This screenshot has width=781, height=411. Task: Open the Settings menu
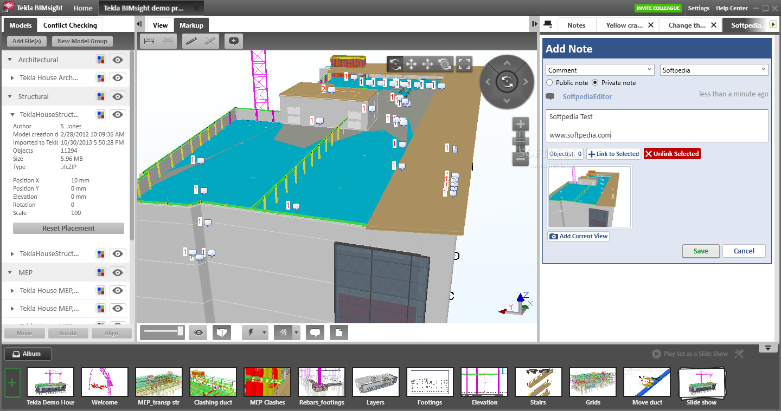pyautogui.click(x=699, y=8)
